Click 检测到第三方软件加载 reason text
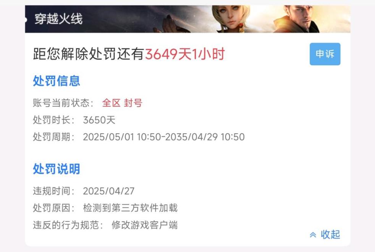The image size is (375, 252). pyautogui.click(x=130, y=208)
